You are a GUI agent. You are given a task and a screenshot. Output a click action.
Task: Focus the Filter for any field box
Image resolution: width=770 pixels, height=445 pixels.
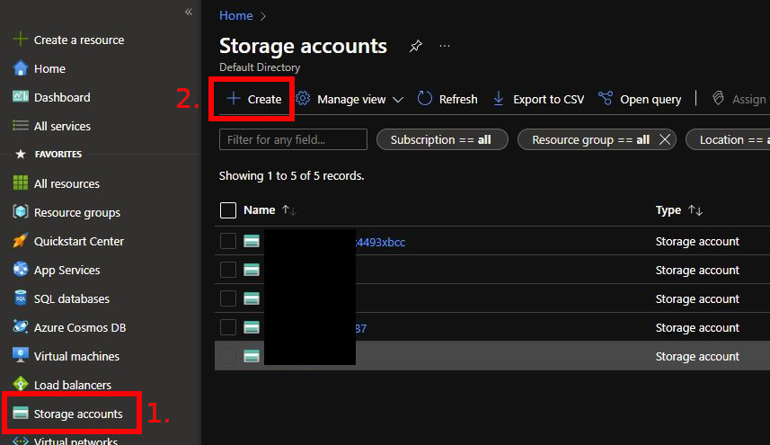coord(293,139)
